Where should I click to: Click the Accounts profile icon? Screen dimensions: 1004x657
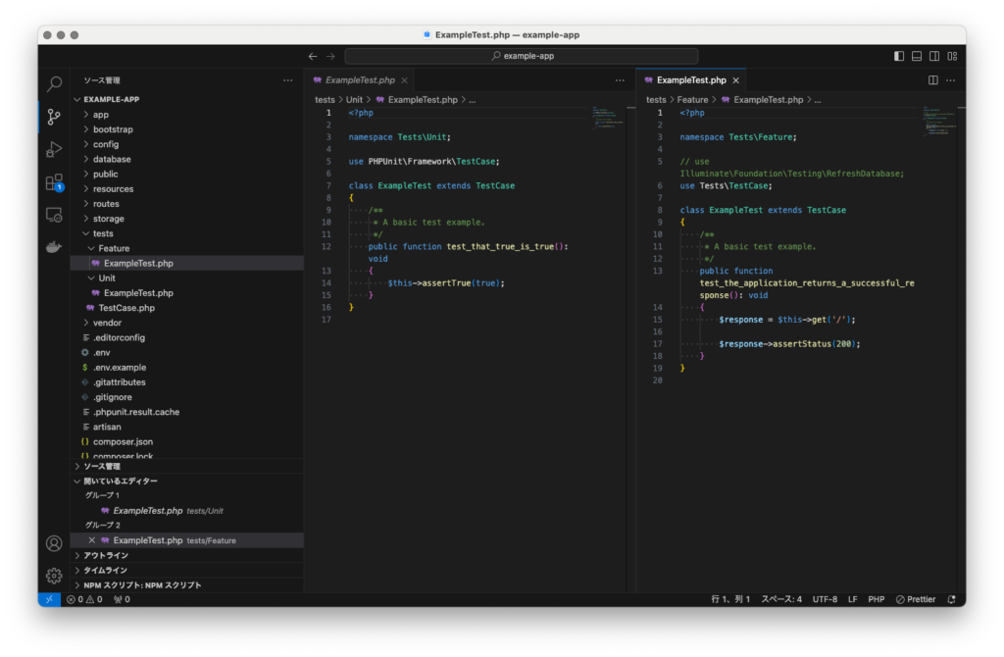(54, 543)
